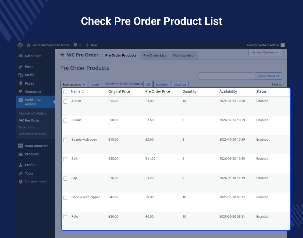
Task: Click the WordPress logo in admin bar
Action: click(20, 45)
